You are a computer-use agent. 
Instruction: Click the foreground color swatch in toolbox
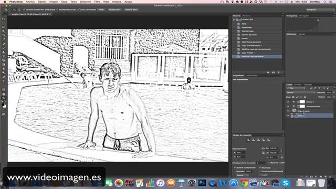pos(3,105)
